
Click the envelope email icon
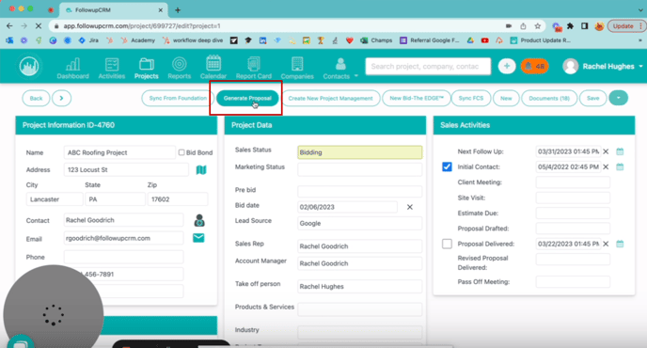tap(198, 238)
